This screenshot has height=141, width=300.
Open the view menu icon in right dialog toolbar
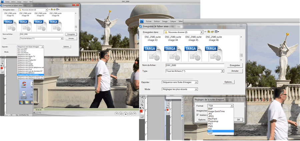pyautogui.click(x=217, y=32)
